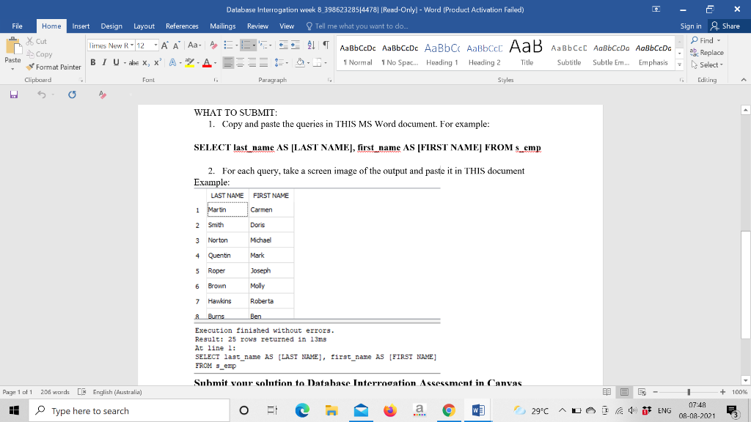This screenshot has width=751, height=422.
Task: Open the line spacing dropdown
Action: point(287,63)
